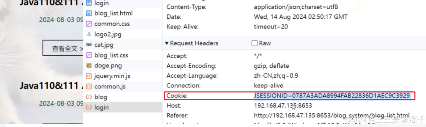Screen dimensions: 426x127
Task: Click the blog XHR request icon
Action: (89, 97)
